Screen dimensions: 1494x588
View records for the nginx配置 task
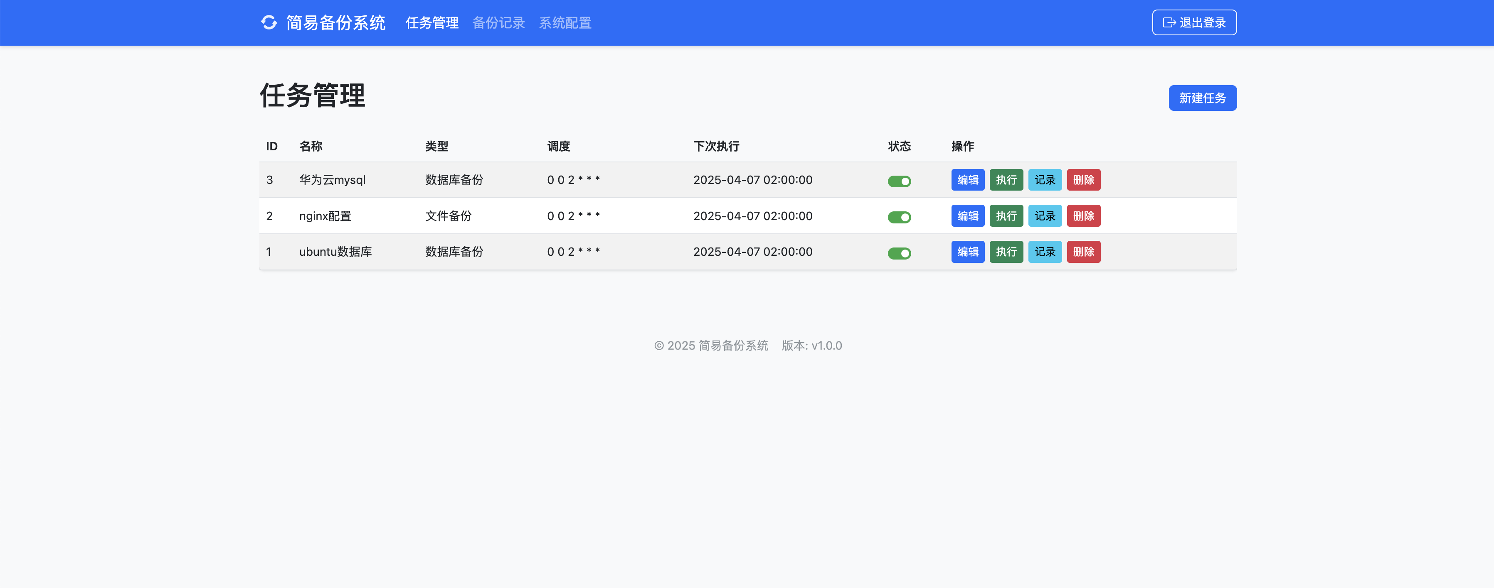[x=1045, y=216]
